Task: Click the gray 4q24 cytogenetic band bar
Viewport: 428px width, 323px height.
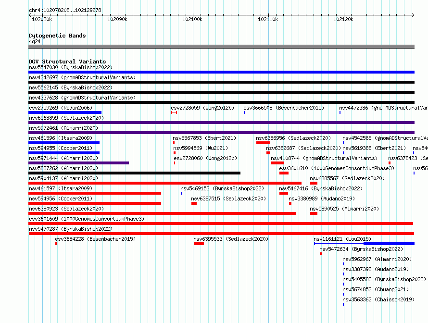Action: coord(221,47)
